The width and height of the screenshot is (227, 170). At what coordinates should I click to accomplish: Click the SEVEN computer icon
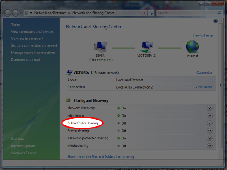100,47
